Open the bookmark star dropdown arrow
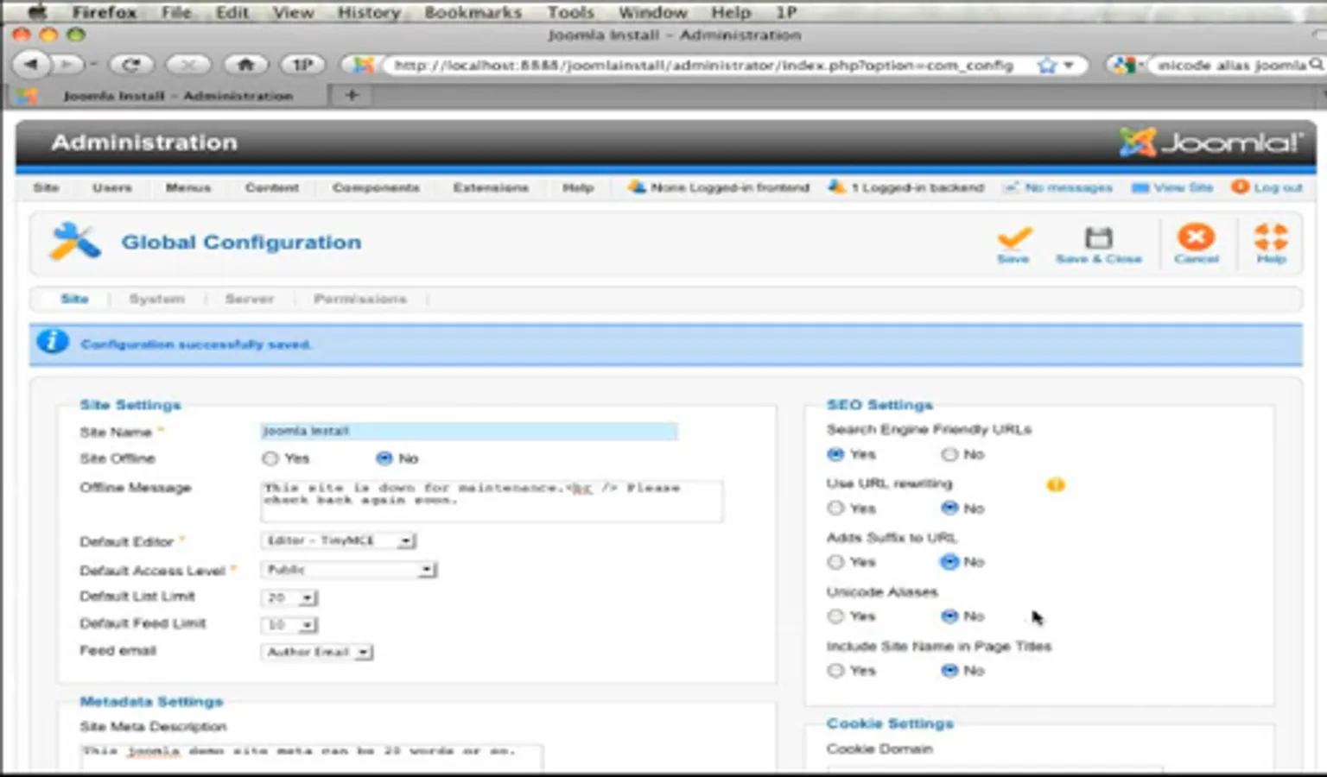 [x=1069, y=66]
